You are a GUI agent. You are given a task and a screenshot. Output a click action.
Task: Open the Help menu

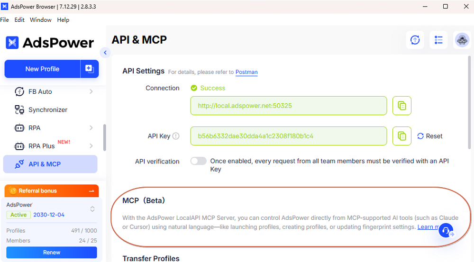point(63,19)
